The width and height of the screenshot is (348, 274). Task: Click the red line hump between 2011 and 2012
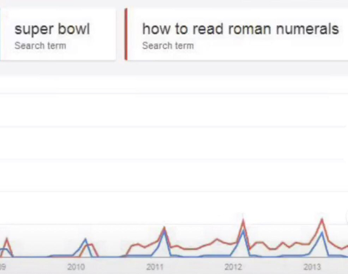tap(217, 240)
